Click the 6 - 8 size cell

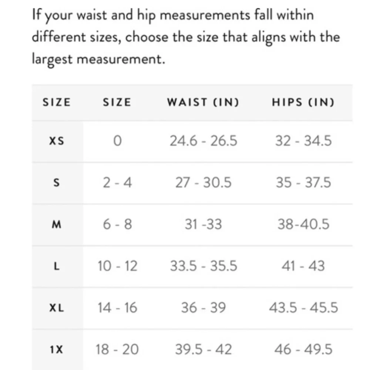coord(117,225)
